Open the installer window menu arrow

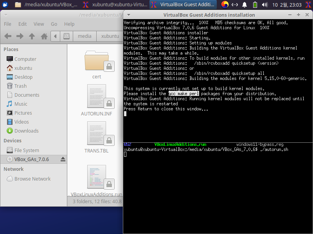click(129, 15)
